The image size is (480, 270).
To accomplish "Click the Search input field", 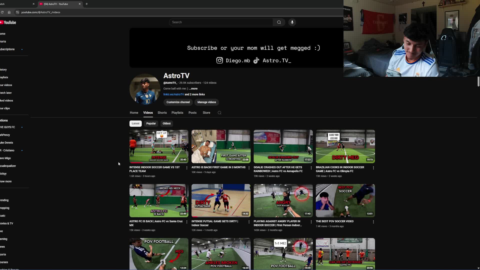I will pos(221,22).
